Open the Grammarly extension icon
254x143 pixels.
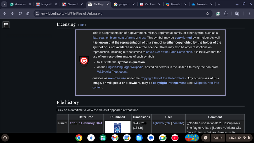[218, 13]
